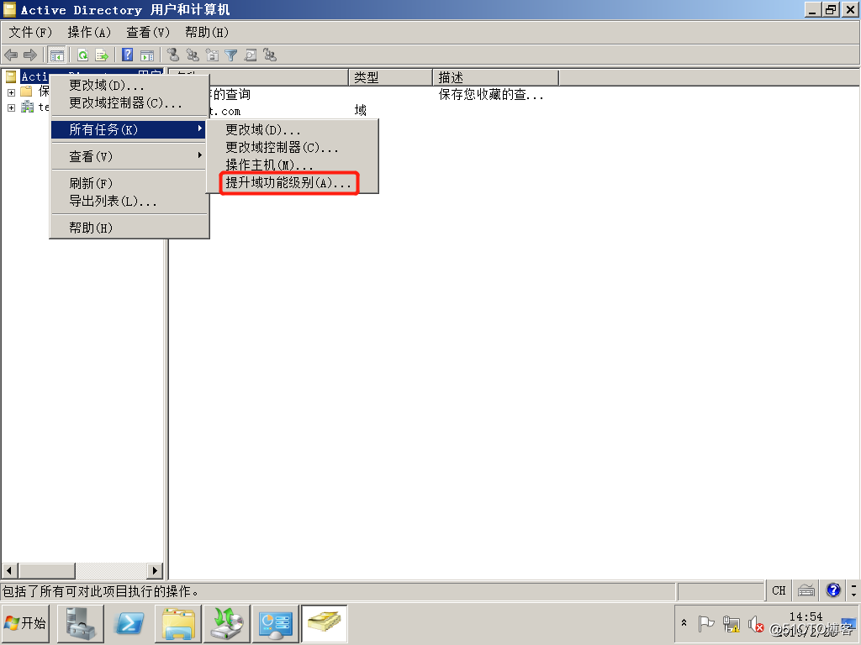Open the 所有任务(K) submenu
Image resolution: width=861 pixels, height=645 pixels.
[x=129, y=129]
